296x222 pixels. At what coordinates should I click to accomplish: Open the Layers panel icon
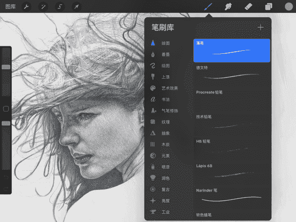268,7
